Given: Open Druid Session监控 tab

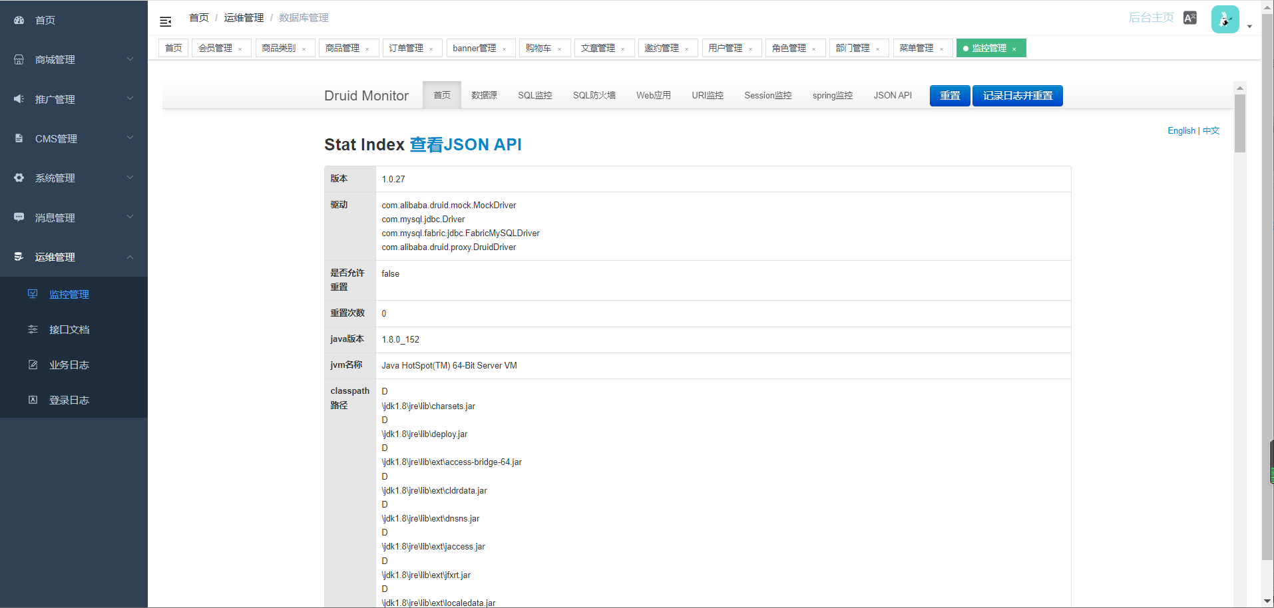Looking at the screenshot, I should click(768, 95).
